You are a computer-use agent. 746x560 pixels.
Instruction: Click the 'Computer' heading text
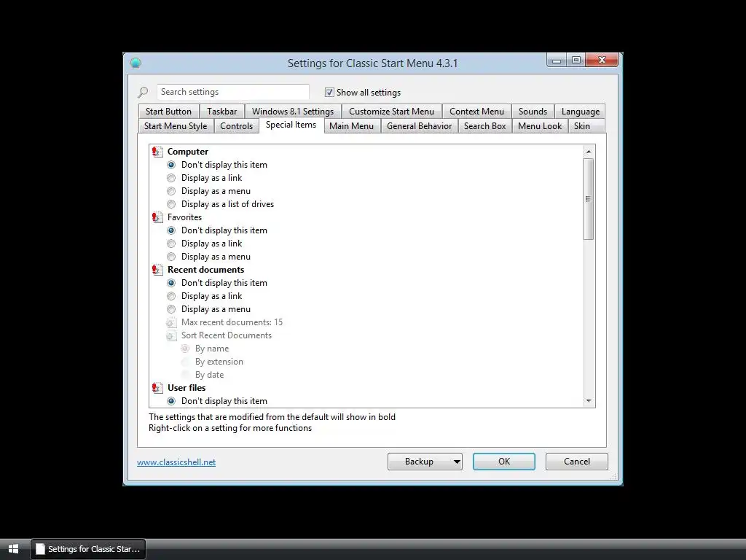pos(188,152)
